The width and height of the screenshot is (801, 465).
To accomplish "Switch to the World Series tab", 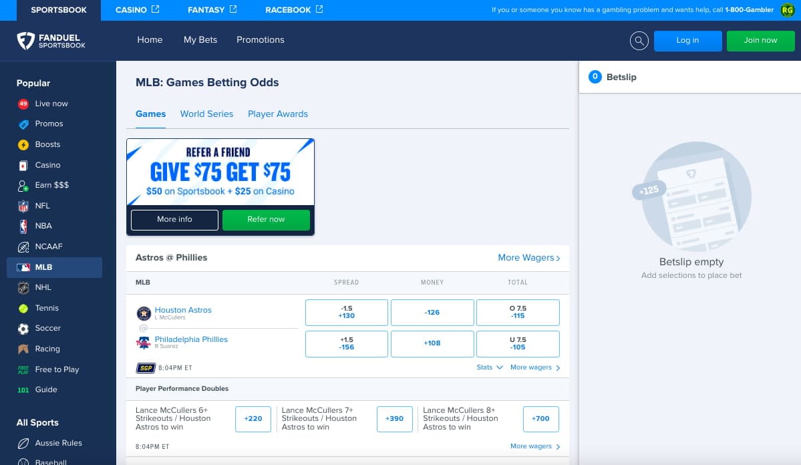I will pos(206,114).
